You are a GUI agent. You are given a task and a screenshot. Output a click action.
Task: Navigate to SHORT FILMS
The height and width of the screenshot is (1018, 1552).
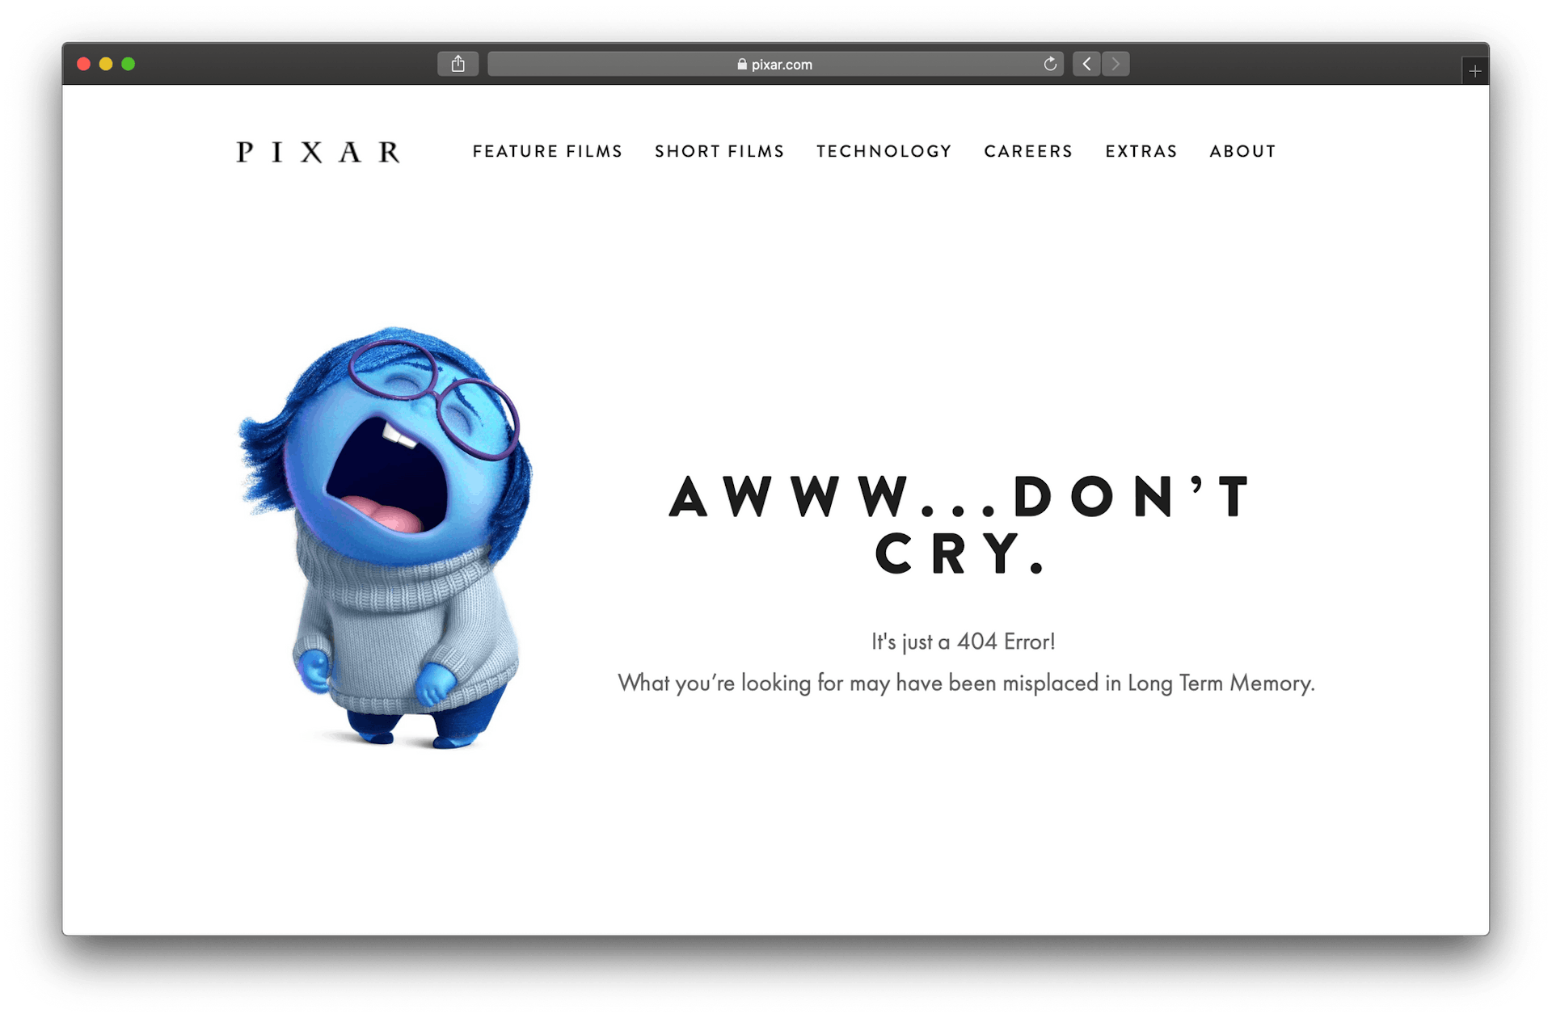click(719, 151)
